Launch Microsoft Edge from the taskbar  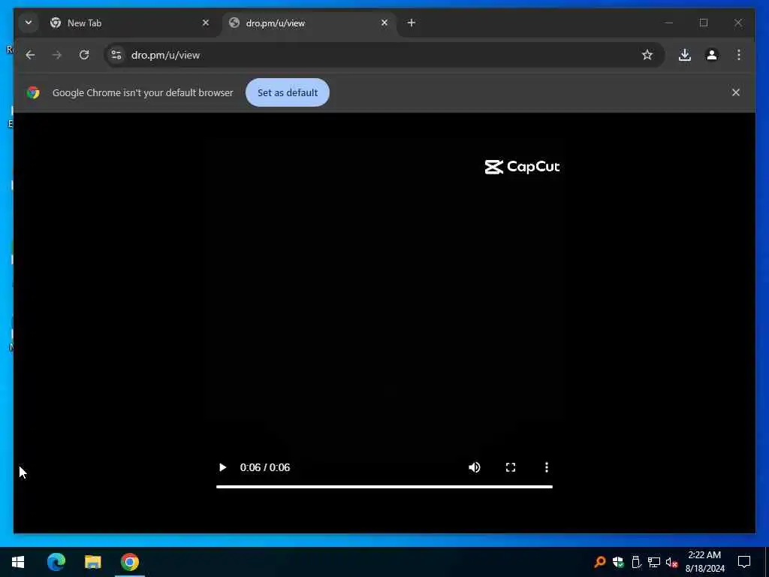[56, 562]
